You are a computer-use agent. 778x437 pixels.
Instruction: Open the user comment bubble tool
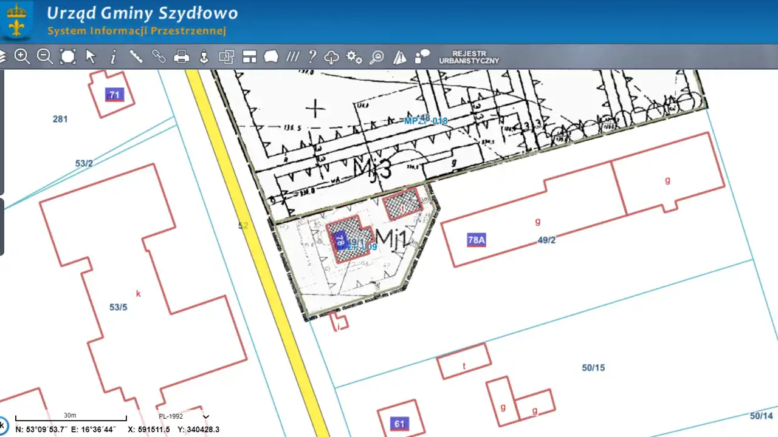422,57
